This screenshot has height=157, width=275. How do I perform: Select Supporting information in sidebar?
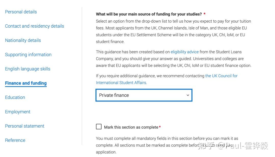[28, 55]
